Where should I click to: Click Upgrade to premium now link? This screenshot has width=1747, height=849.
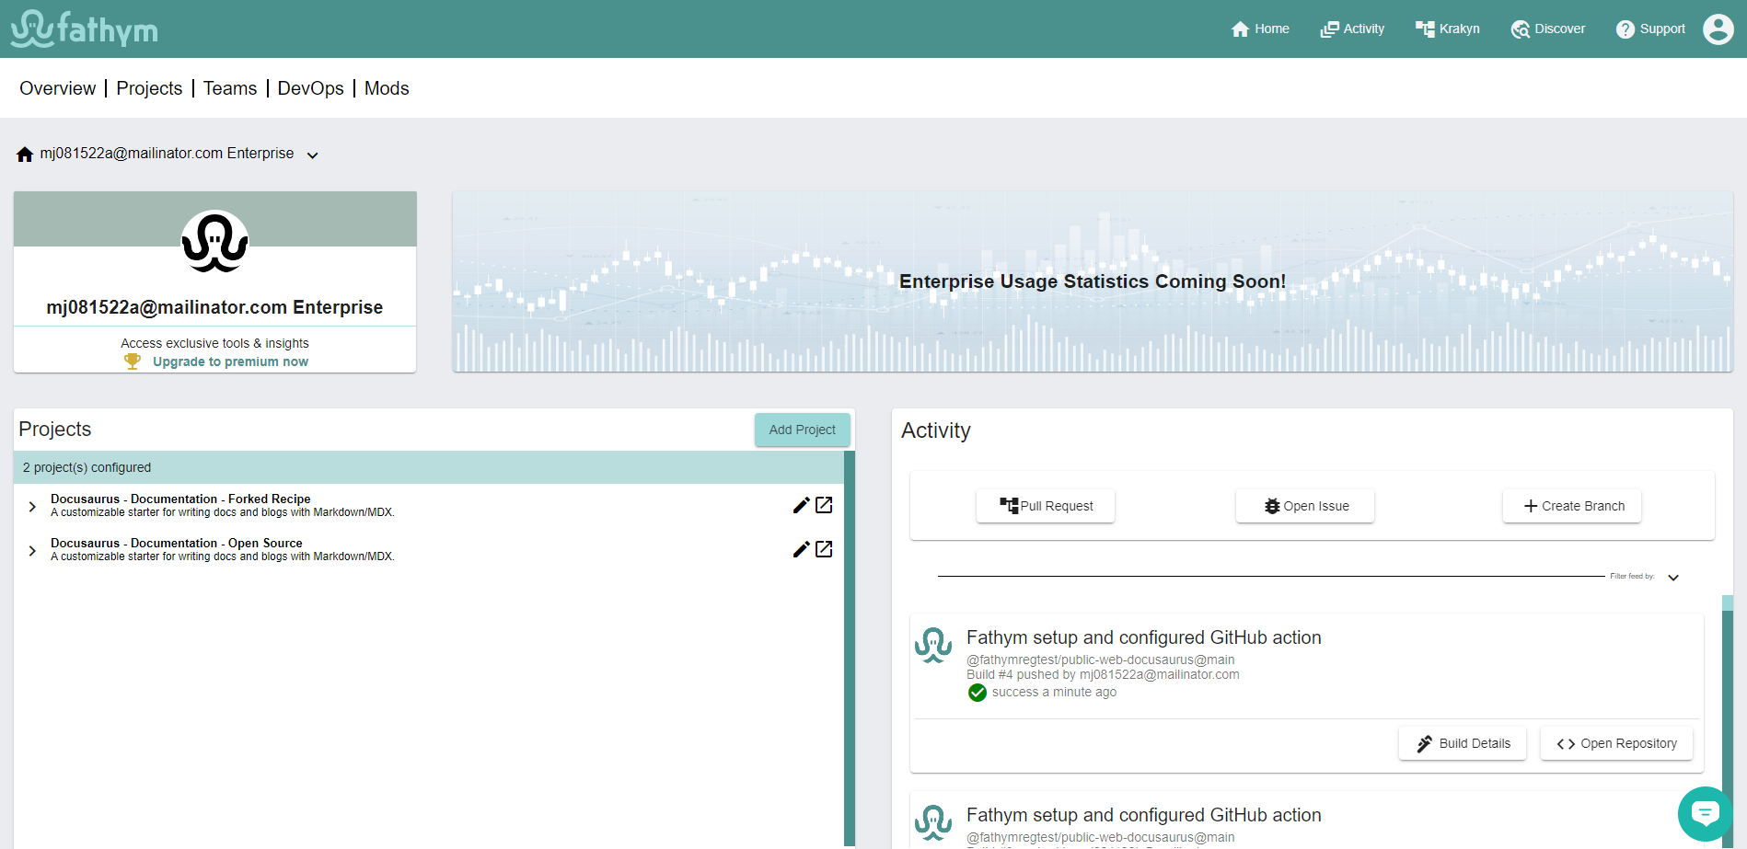[x=230, y=361]
